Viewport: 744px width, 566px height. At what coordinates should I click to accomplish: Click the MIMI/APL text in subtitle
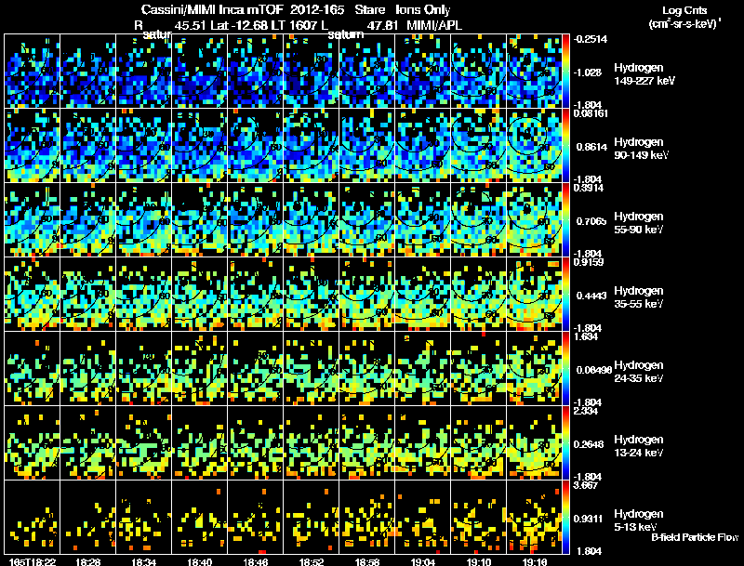coord(434,26)
